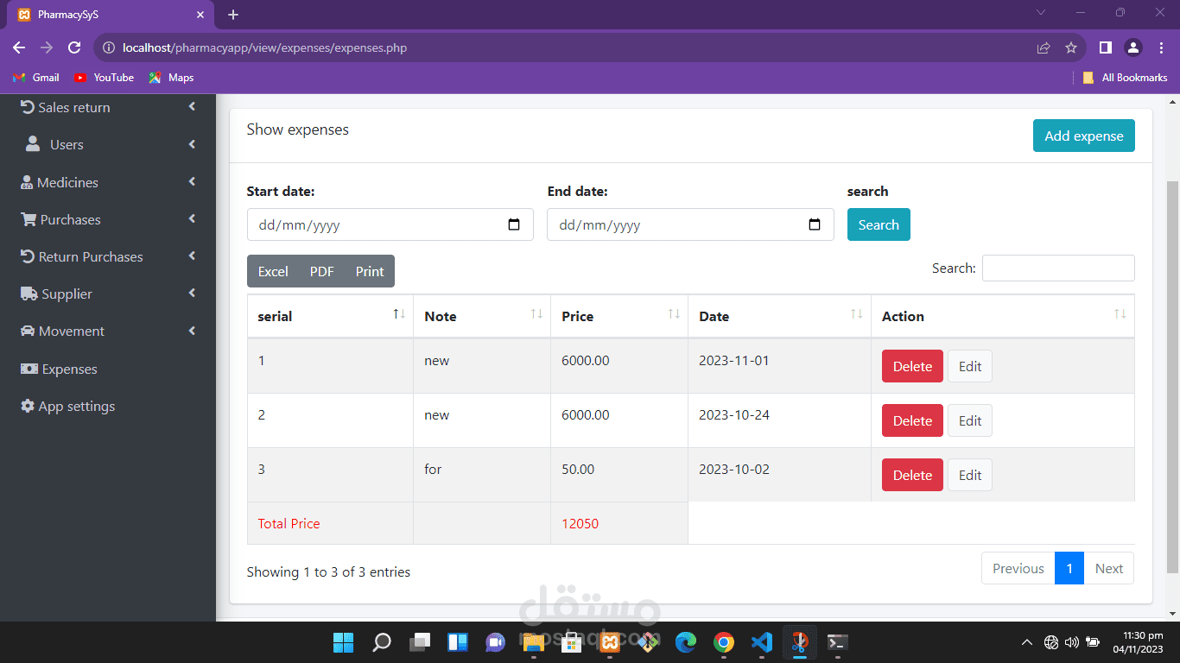Click the App settings gear icon
This screenshot has height=663, width=1180.
pos(28,406)
